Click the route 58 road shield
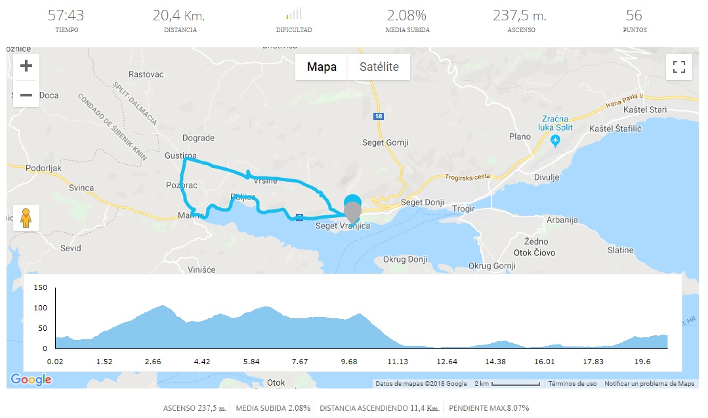Screen dimensions: 708x418 (x=379, y=117)
